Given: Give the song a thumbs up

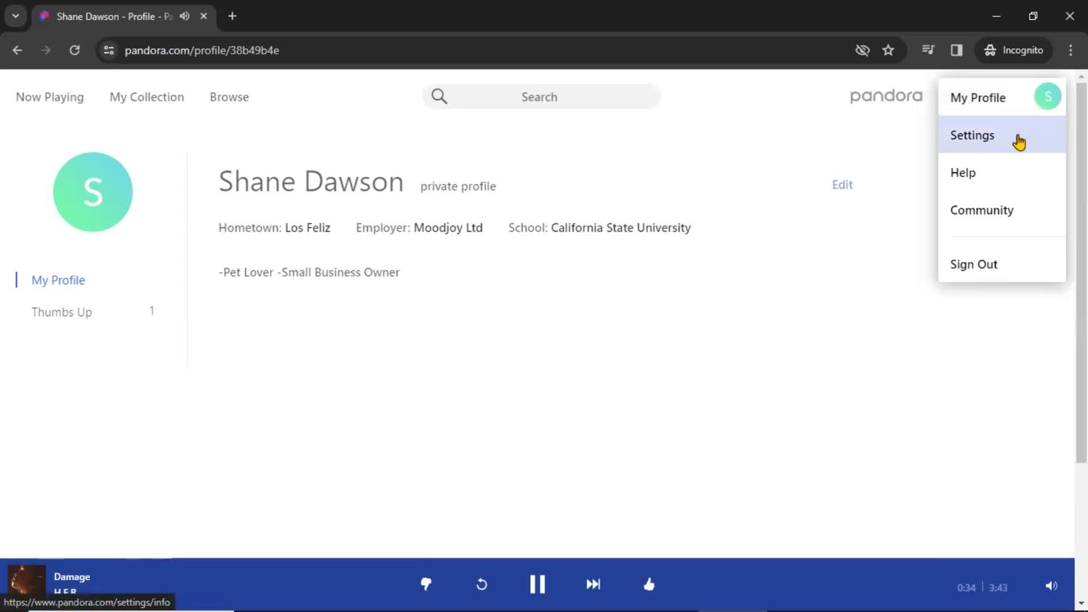Looking at the screenshot, I should (x=649, y=584).
